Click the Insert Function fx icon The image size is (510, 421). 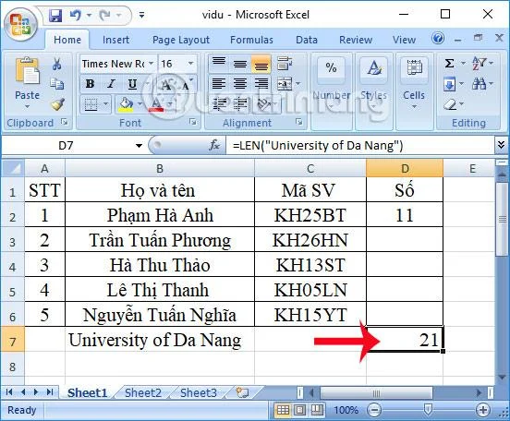214,145
